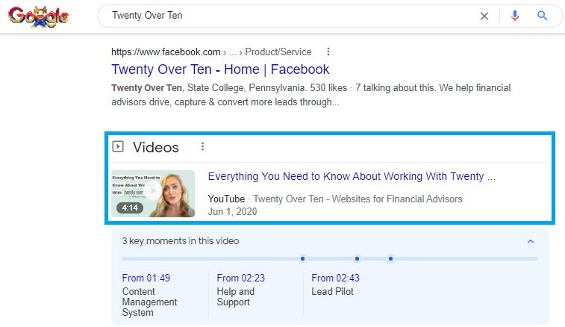Click the first dot marker on the key moments timeline
The width and height of the screenshot is (565, 327).
302,259
